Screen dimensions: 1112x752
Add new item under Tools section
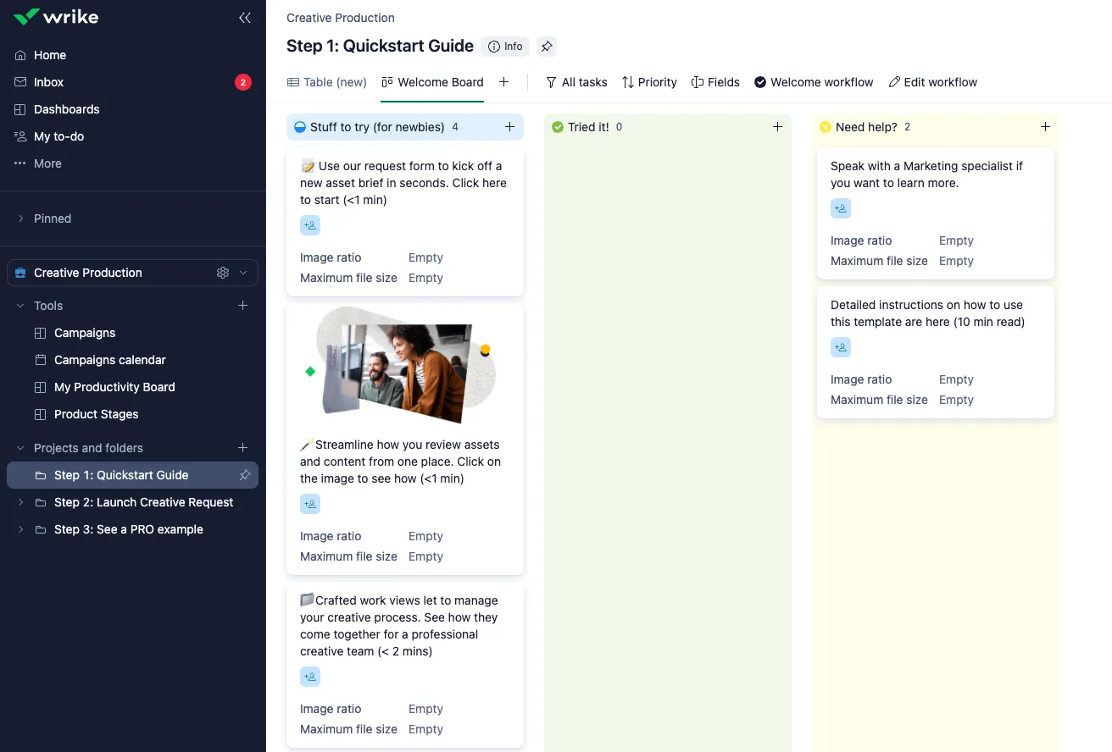[243, 306]
